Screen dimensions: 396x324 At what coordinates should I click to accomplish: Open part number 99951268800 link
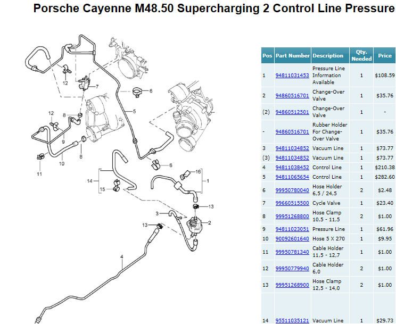tap(292, 217)
